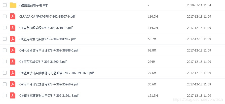Click the PDF icon beside C#自学视频教程
Screen dimensions: 225x104
click(x=13, y=28)
